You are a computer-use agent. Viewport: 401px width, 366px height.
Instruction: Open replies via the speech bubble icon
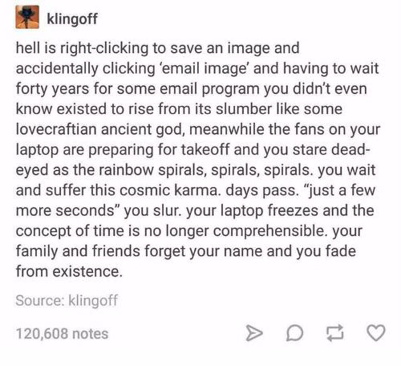tap(294, 333)
